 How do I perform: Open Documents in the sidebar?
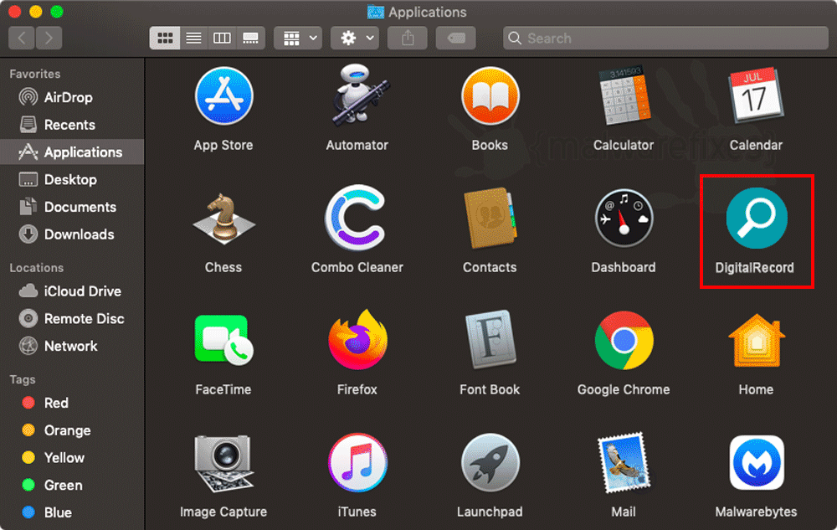pyautogui.click(x=72, y=207)
